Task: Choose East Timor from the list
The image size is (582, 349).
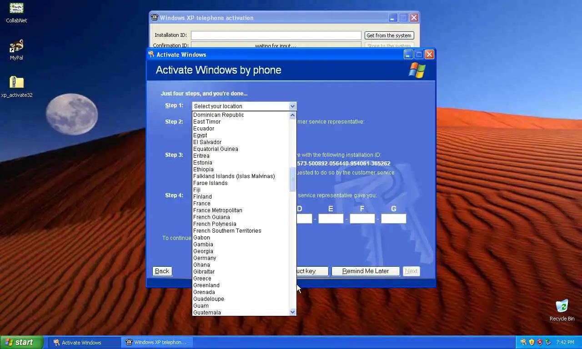Action: (241, 122)
